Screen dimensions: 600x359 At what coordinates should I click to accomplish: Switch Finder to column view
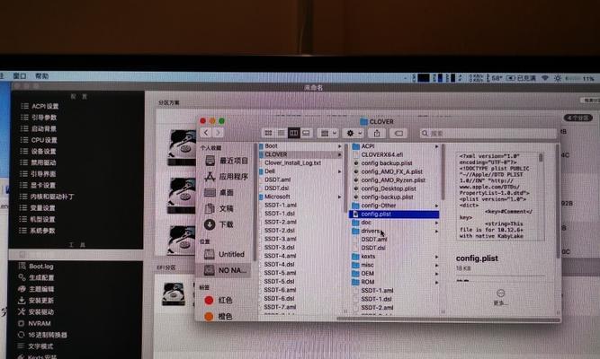[x=293, y=133]
